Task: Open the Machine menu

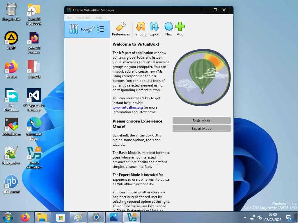Action: pos(83,18)
